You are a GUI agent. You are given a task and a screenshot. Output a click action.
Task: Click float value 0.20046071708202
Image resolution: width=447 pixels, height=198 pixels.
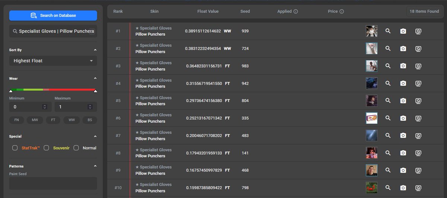click(204, 136)
